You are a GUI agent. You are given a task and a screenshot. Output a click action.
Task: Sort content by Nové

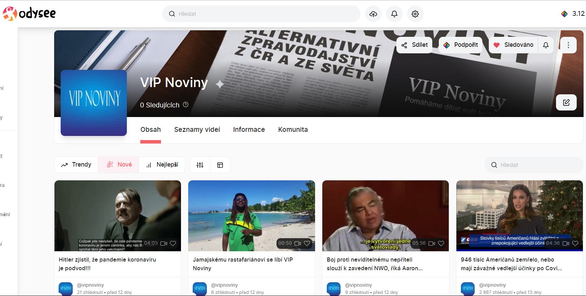119,165
